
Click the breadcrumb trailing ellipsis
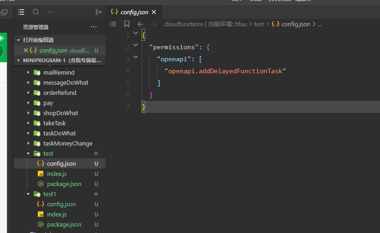click(320, 24)
